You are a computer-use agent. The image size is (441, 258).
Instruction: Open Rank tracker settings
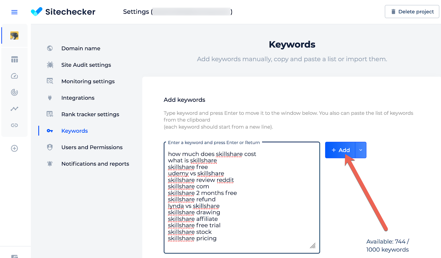(x=90, y=114)
